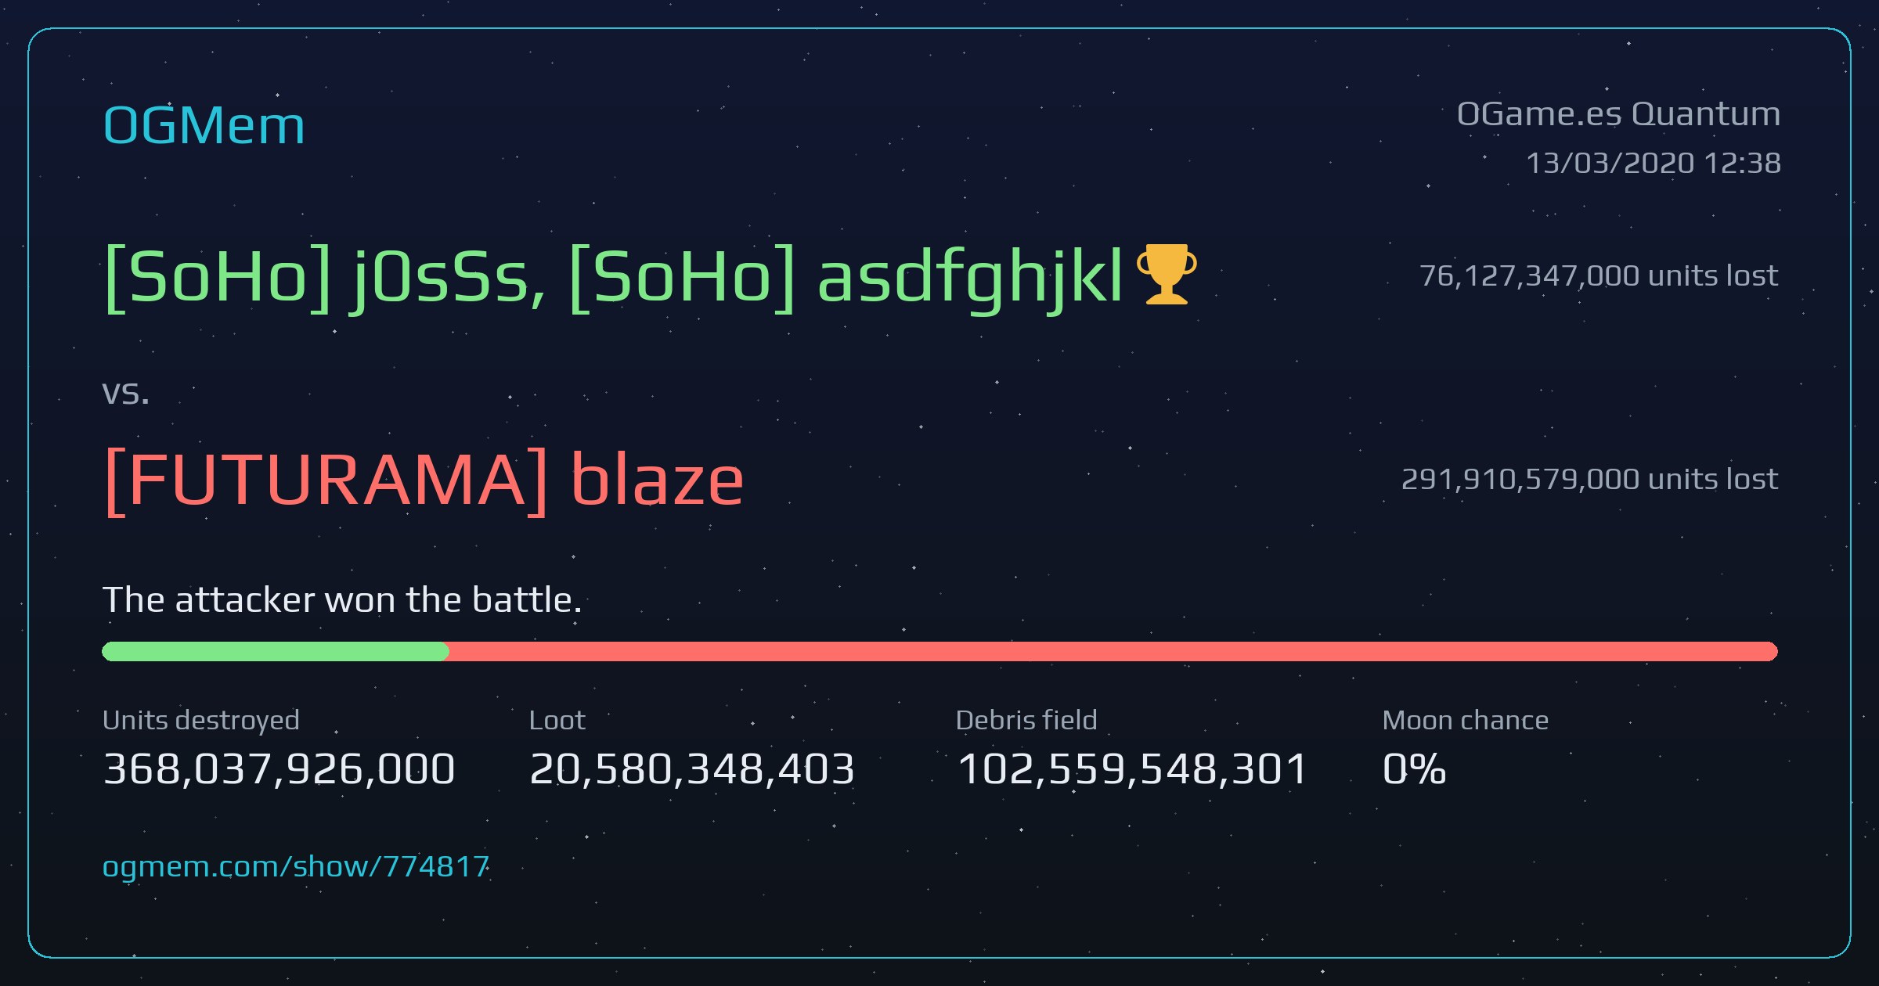Click the units destroyed value 368,037,926,000
Image resolution: width=1879 pixels, height=986 pixels.
pyautogui.click(x=279, y=768)
